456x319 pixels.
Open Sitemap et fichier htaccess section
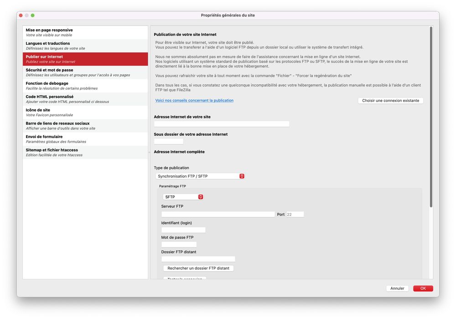click(85, 152)
